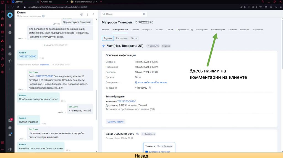Open the three-dots more menu in CRM sidebar
Viewport: 283px width, 158px height.
[x=10, y=68]
